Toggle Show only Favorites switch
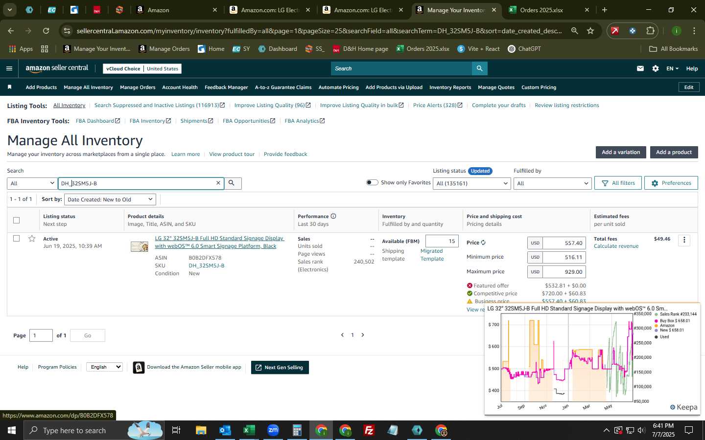The width and height of the screenshot is (705, 440). [372, 182]
